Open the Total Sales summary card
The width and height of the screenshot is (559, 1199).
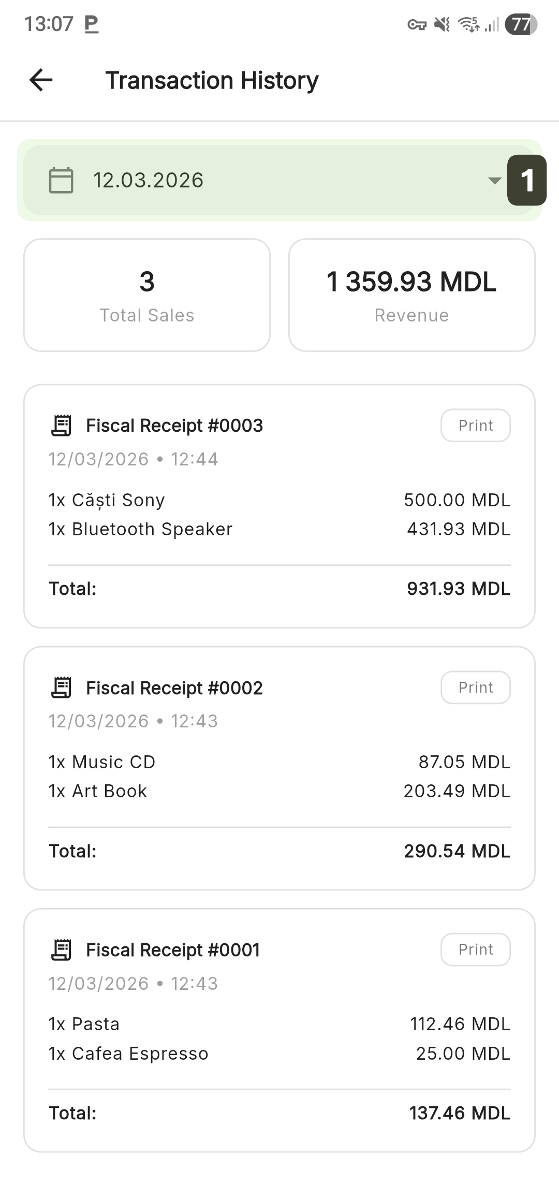click(147, 295)
